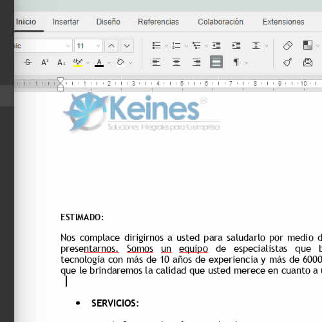Click the underlined word Somos
Image resolution: width=322 pixels, height=322 pixels.
coord(140,249)
